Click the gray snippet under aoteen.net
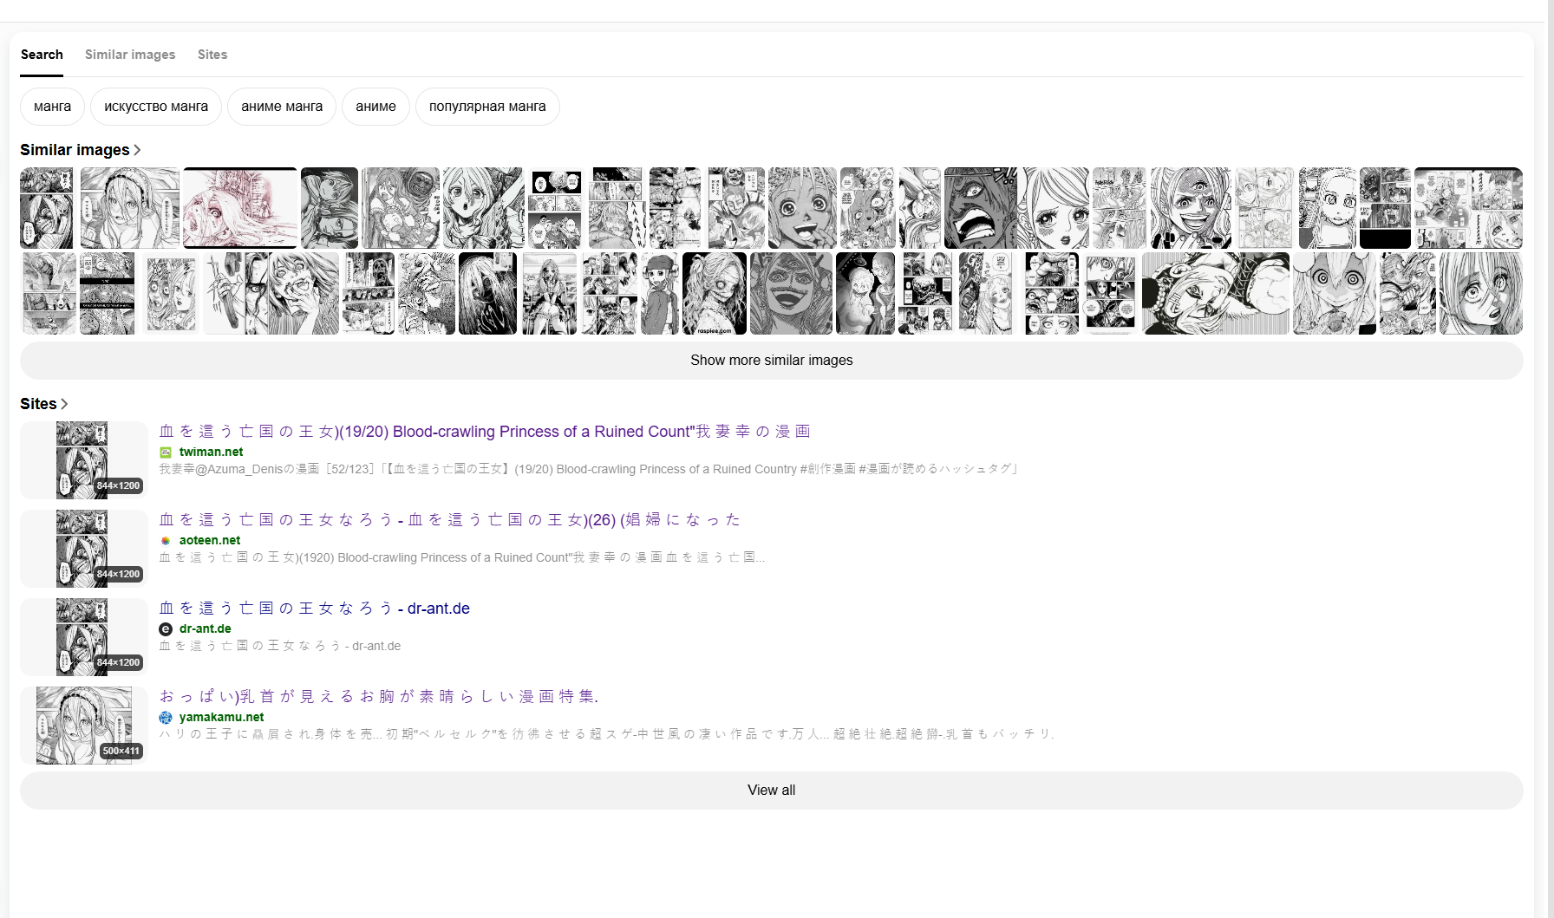Viewport: 1554px width, 918px height. (462, 557)
